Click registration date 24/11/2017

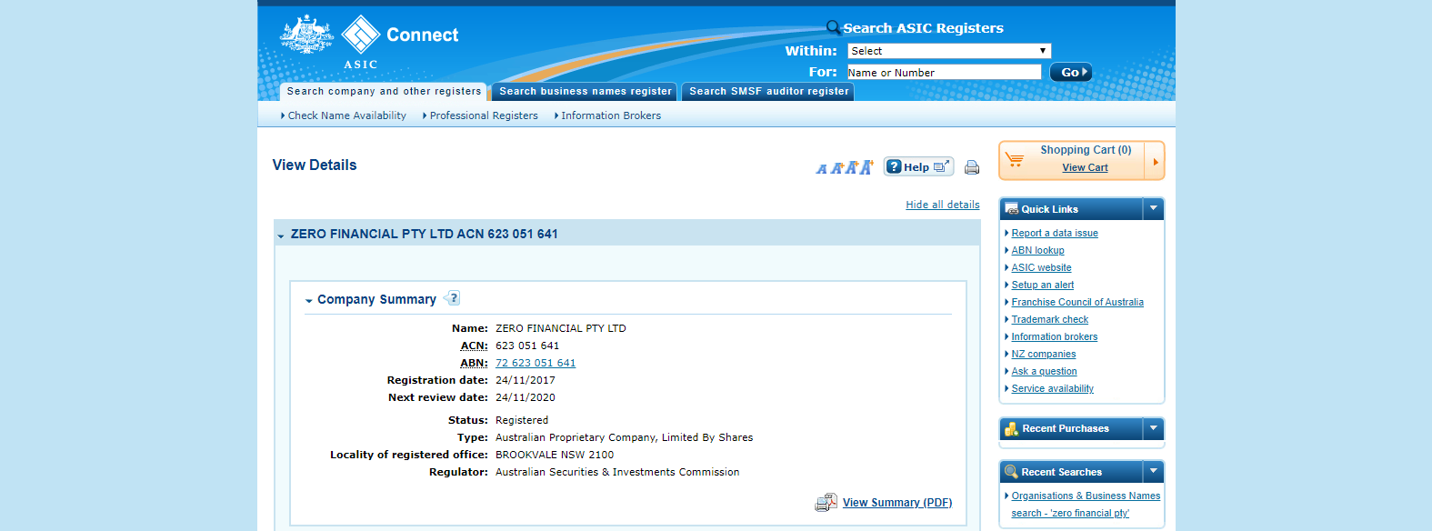(x=526, y=380)
